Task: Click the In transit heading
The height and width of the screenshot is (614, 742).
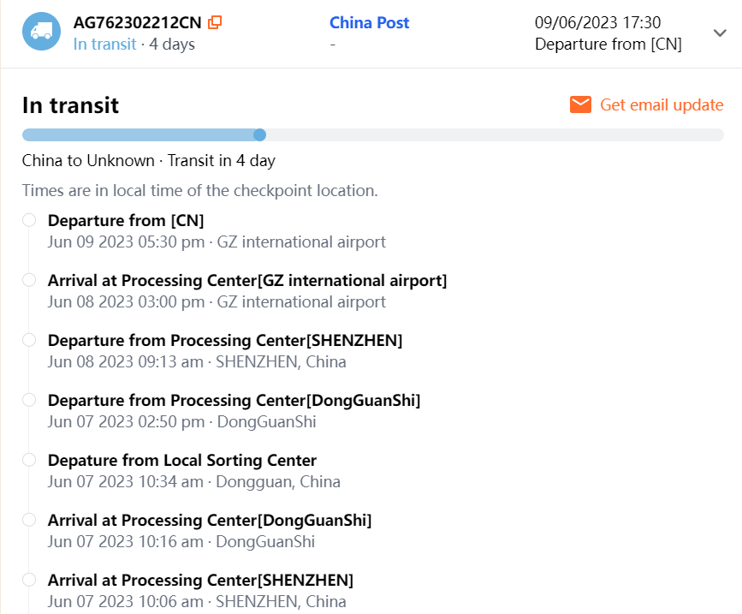Action: pos(70,105)
